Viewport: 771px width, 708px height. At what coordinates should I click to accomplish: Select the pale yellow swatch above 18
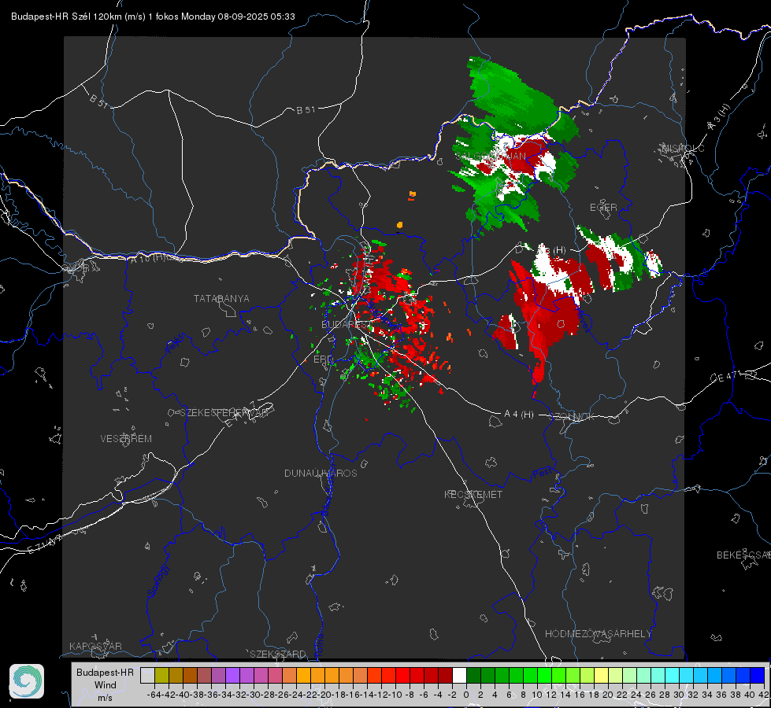tap(602, 676)
